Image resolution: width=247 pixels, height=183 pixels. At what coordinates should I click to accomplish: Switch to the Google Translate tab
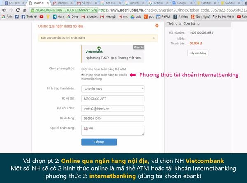point(182,3)
